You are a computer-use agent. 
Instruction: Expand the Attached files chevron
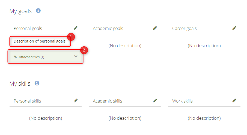click(x=76, y=56)
